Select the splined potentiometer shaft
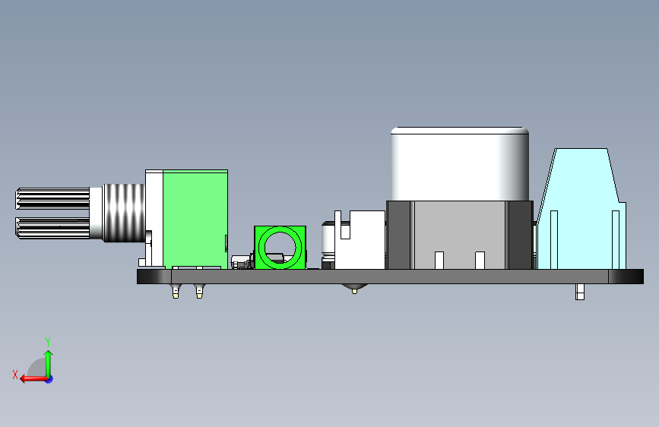Viewport: 659px width, 427px height. (52, 213)
